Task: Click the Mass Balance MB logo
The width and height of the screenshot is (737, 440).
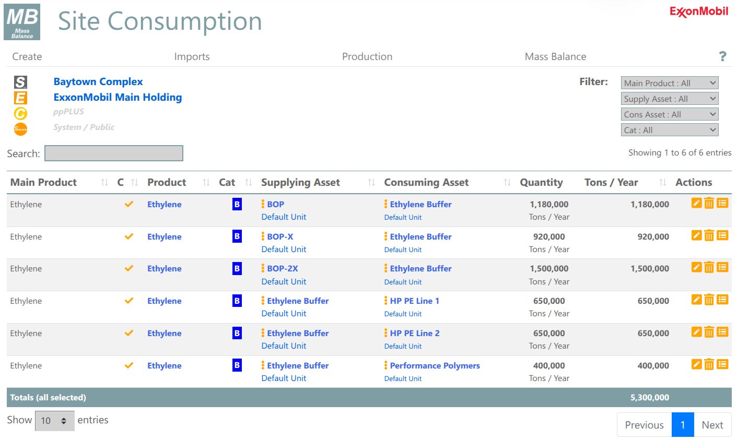Action: click(x=22, y=22)
